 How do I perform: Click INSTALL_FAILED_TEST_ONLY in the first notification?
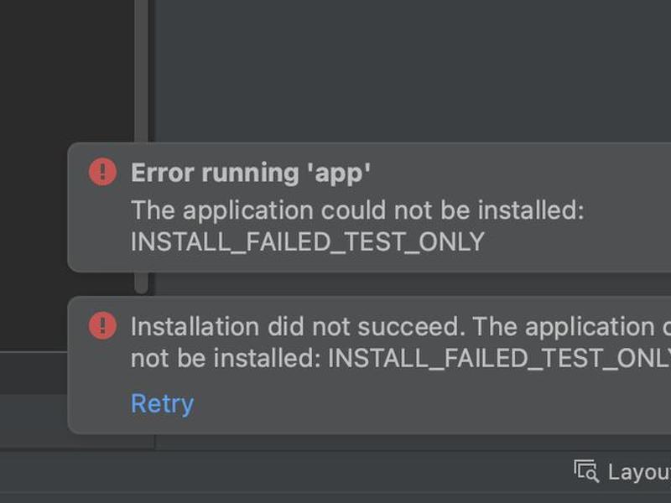(308, 242)
